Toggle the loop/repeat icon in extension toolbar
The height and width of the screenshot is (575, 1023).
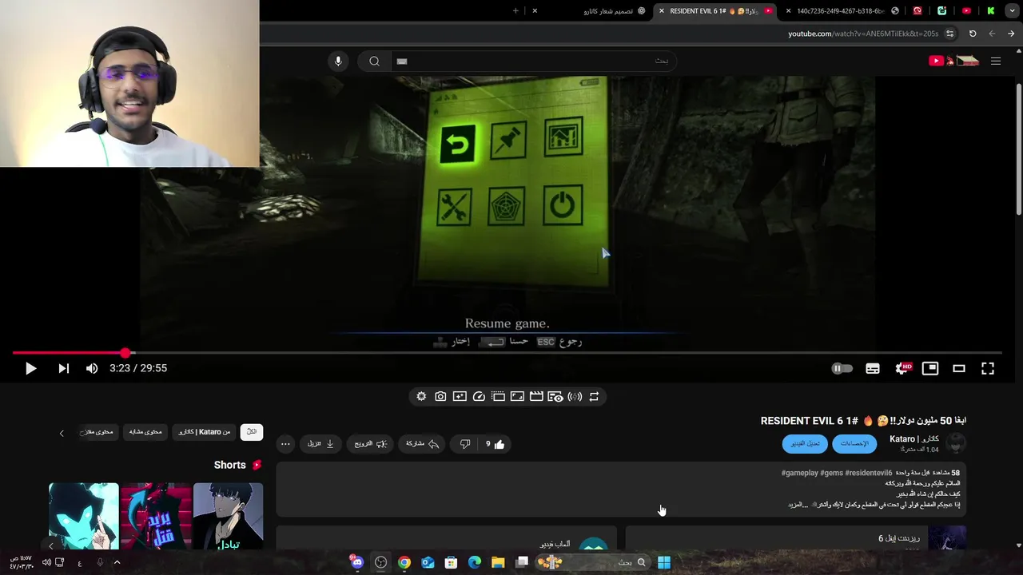pyautogui.click(x=594, y=396)
